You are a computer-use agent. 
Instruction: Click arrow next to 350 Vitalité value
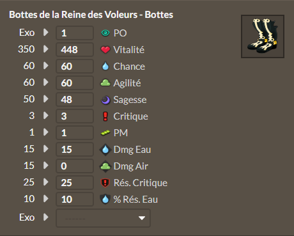(x=45, y=49)
